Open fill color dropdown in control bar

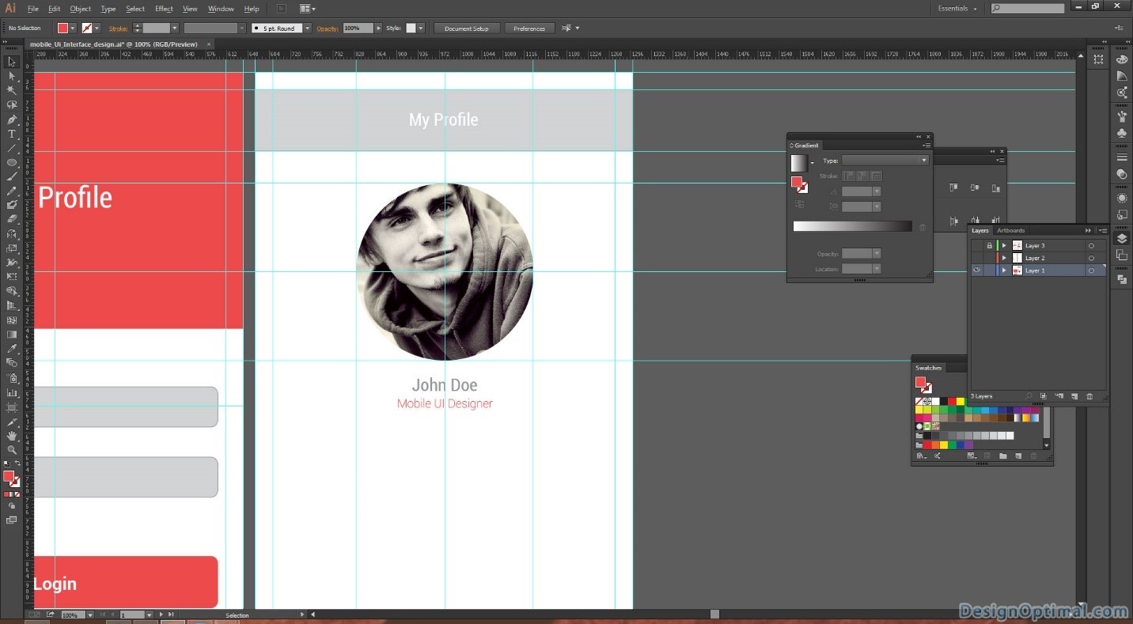73,28
